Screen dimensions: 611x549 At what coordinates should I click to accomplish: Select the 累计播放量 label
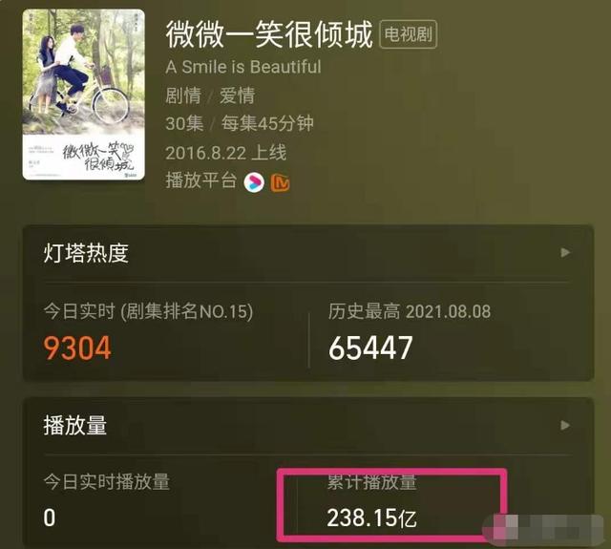coord(372,482)
